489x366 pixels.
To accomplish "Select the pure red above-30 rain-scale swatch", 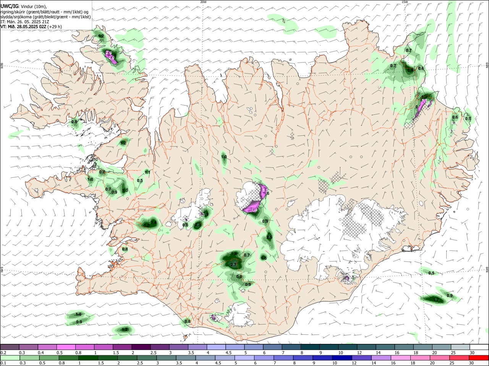I will (478, 358).
